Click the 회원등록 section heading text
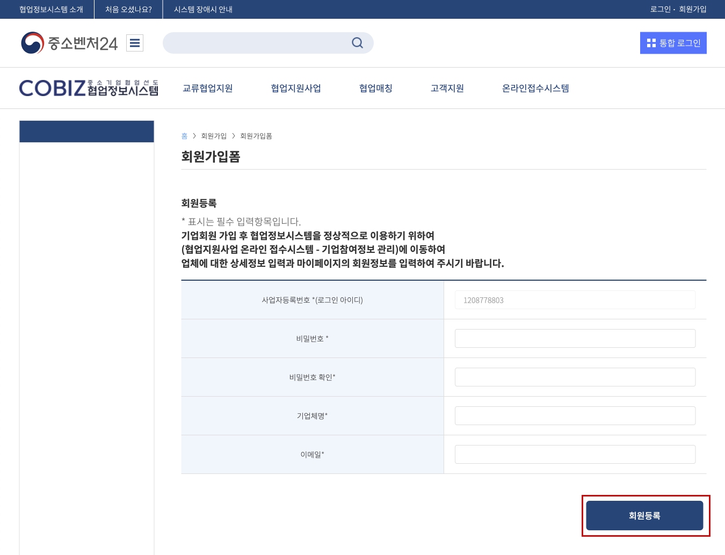This screenshot has width=725, height=555. (x=199, y=203)
